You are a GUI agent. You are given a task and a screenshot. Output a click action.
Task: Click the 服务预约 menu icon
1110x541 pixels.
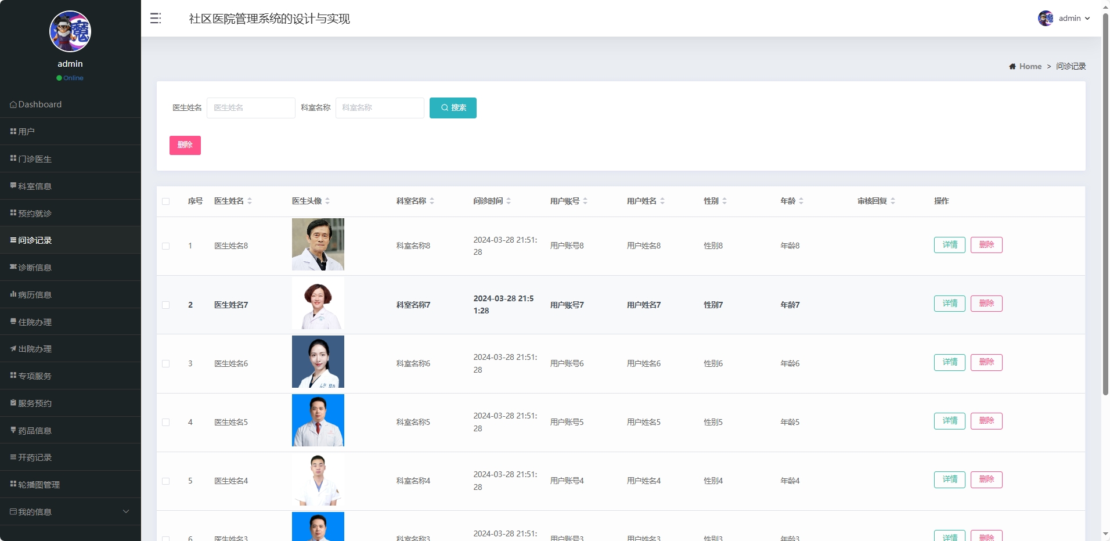[x=13, y=403]
